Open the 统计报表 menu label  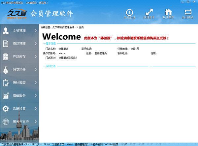coord(19,83)
